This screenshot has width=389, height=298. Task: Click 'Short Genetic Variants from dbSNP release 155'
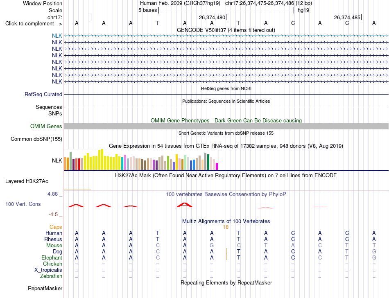(226, 133)
